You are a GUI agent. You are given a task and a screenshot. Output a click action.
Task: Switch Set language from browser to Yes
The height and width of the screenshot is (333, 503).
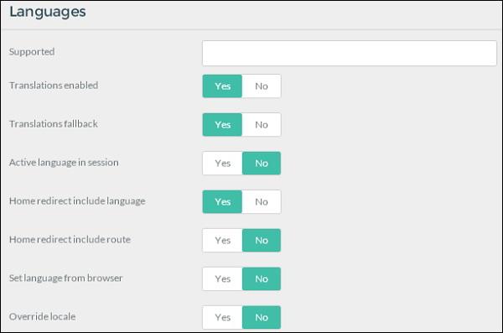point(222,278)
